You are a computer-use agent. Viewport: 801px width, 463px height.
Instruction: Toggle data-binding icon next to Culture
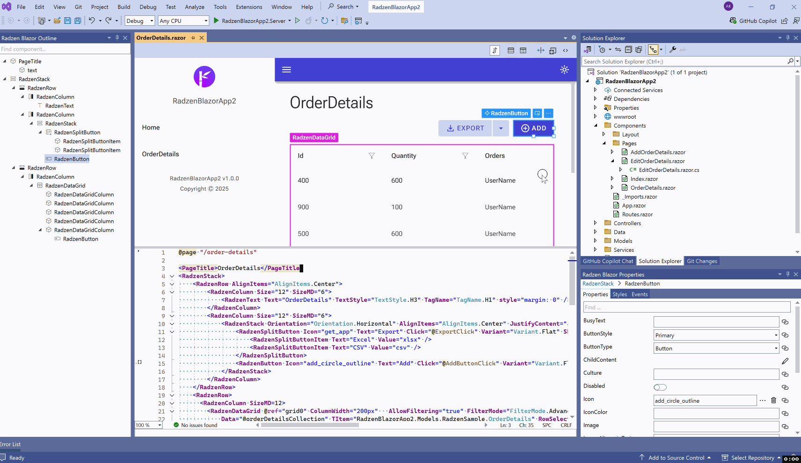pos(785,374)
